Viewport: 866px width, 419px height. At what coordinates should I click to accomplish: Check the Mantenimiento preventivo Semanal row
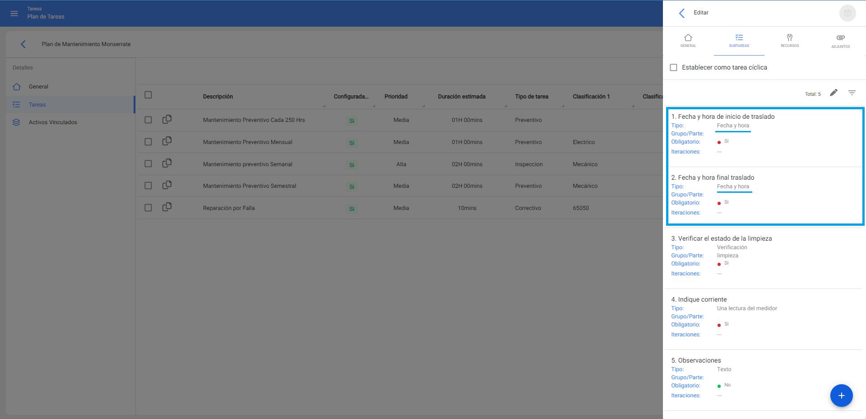click(x=148, y=164)
